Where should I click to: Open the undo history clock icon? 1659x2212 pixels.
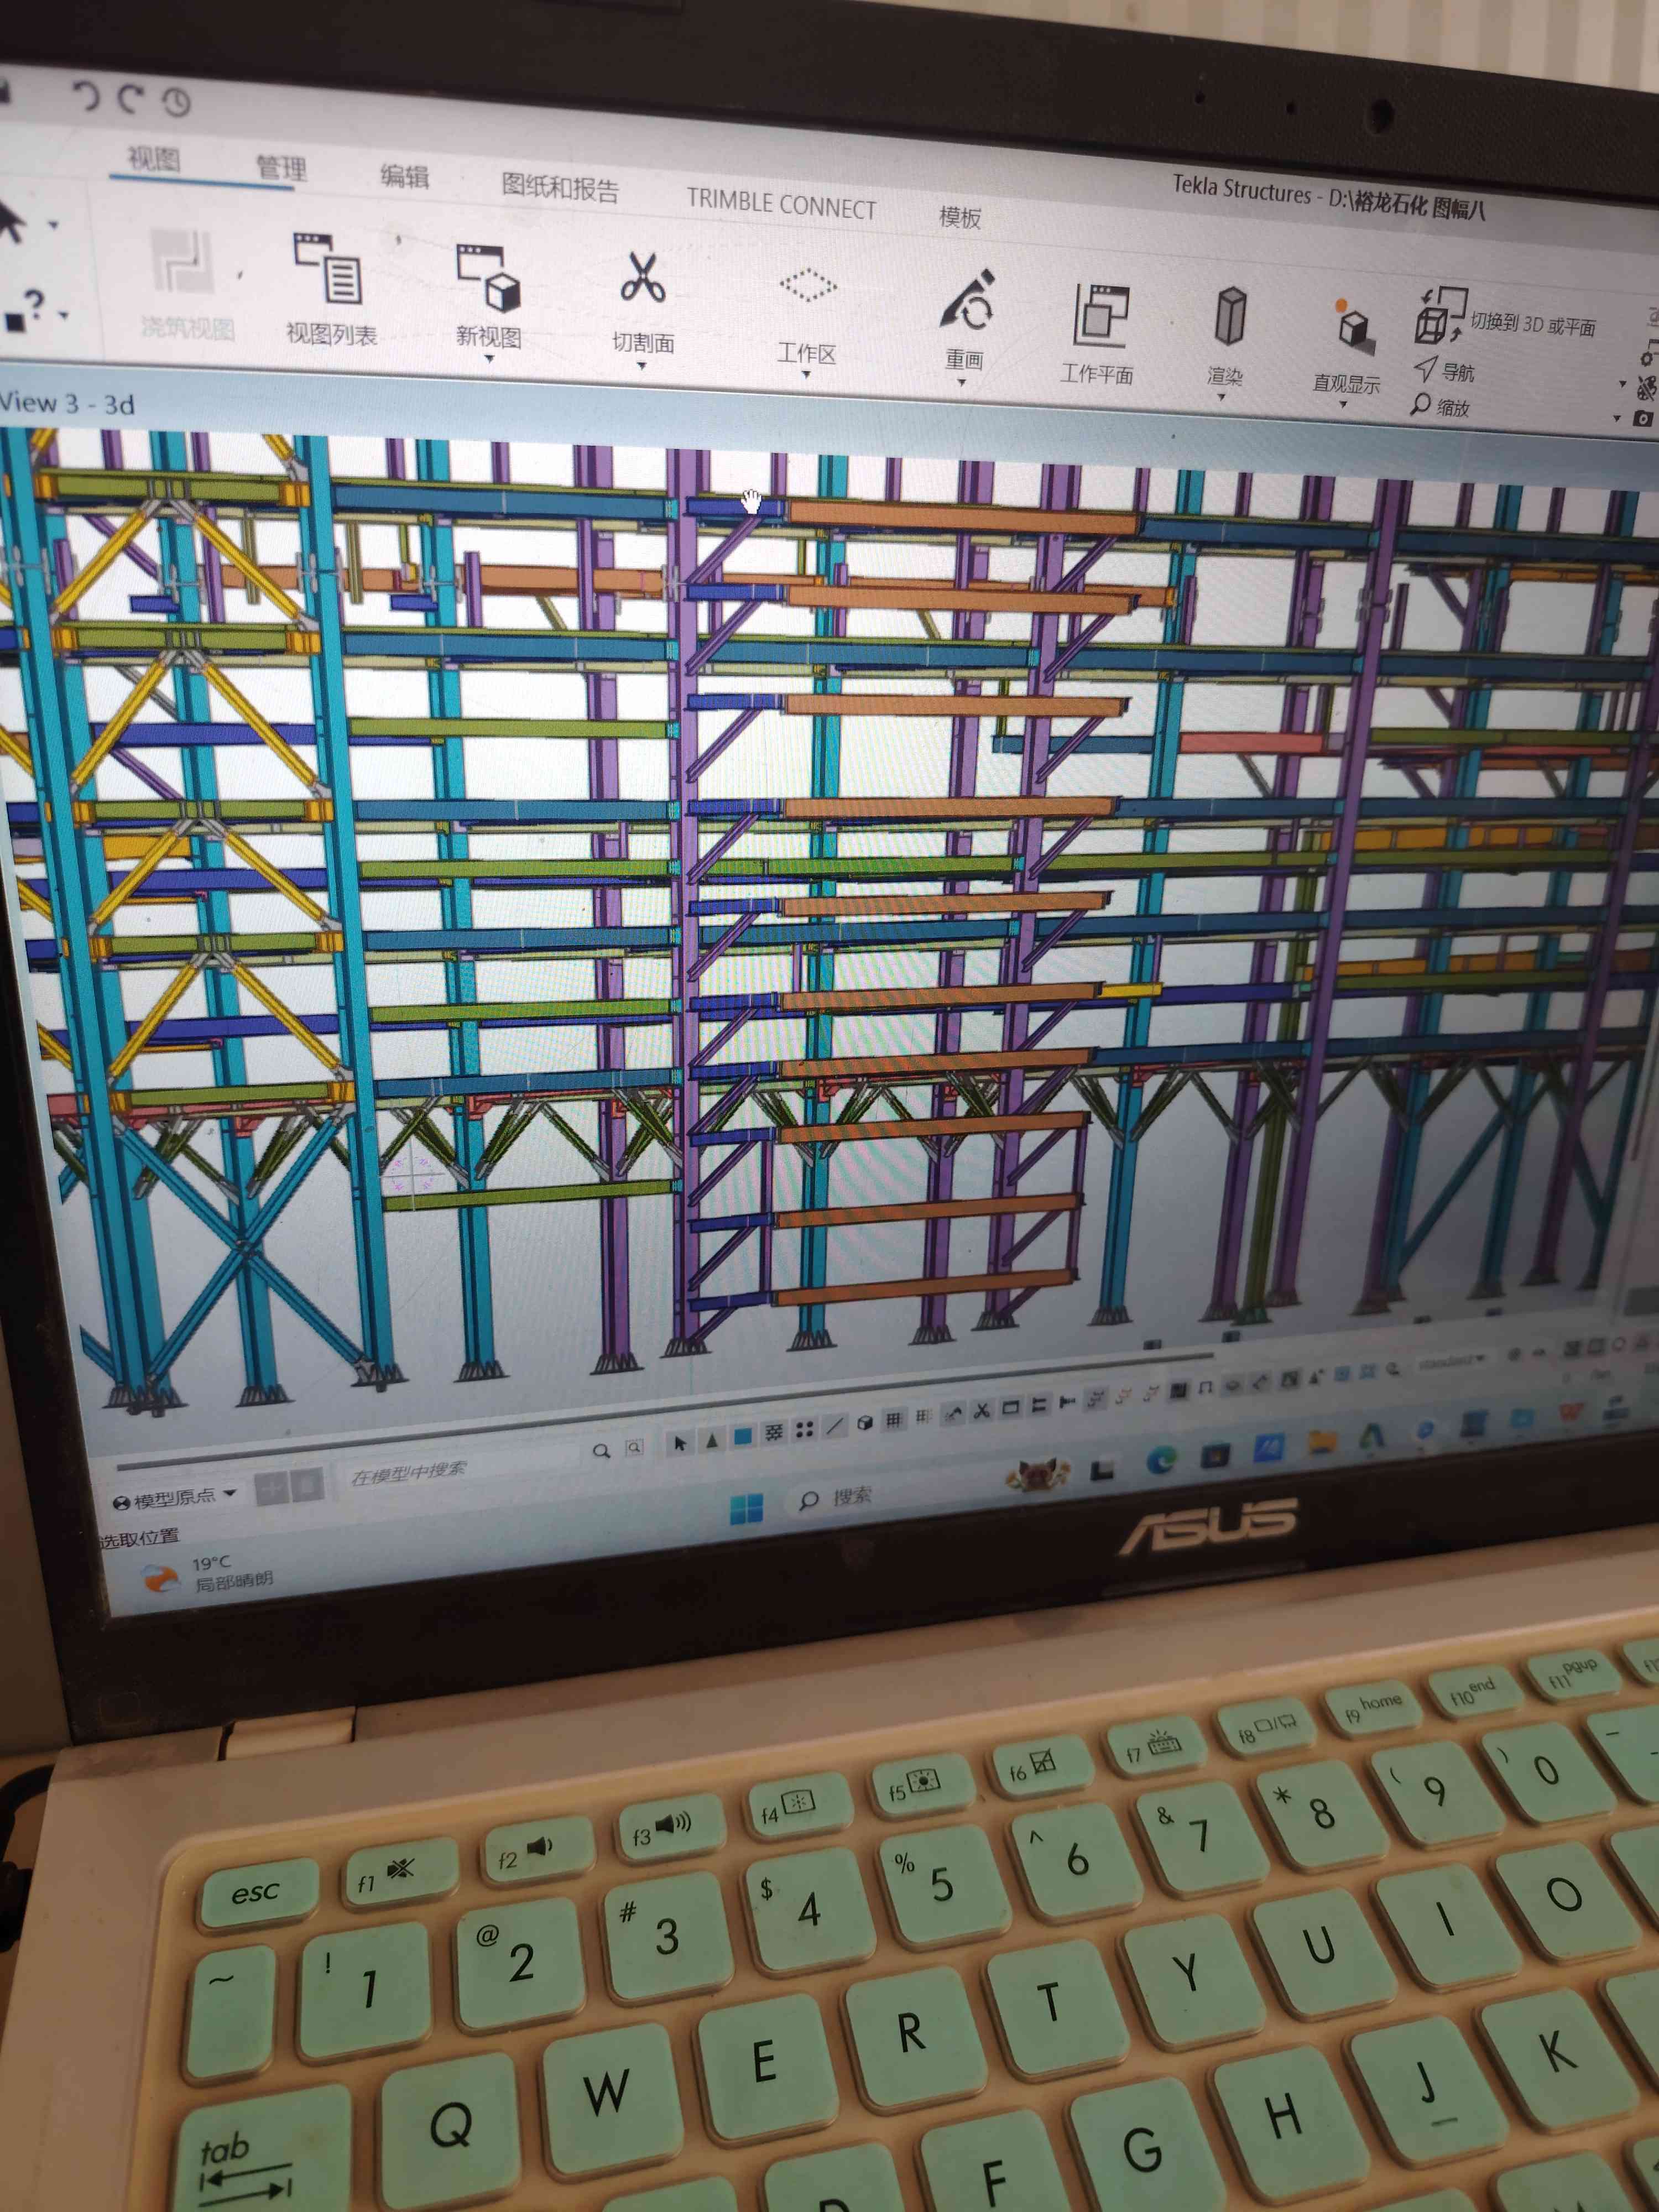pos(176,102)
